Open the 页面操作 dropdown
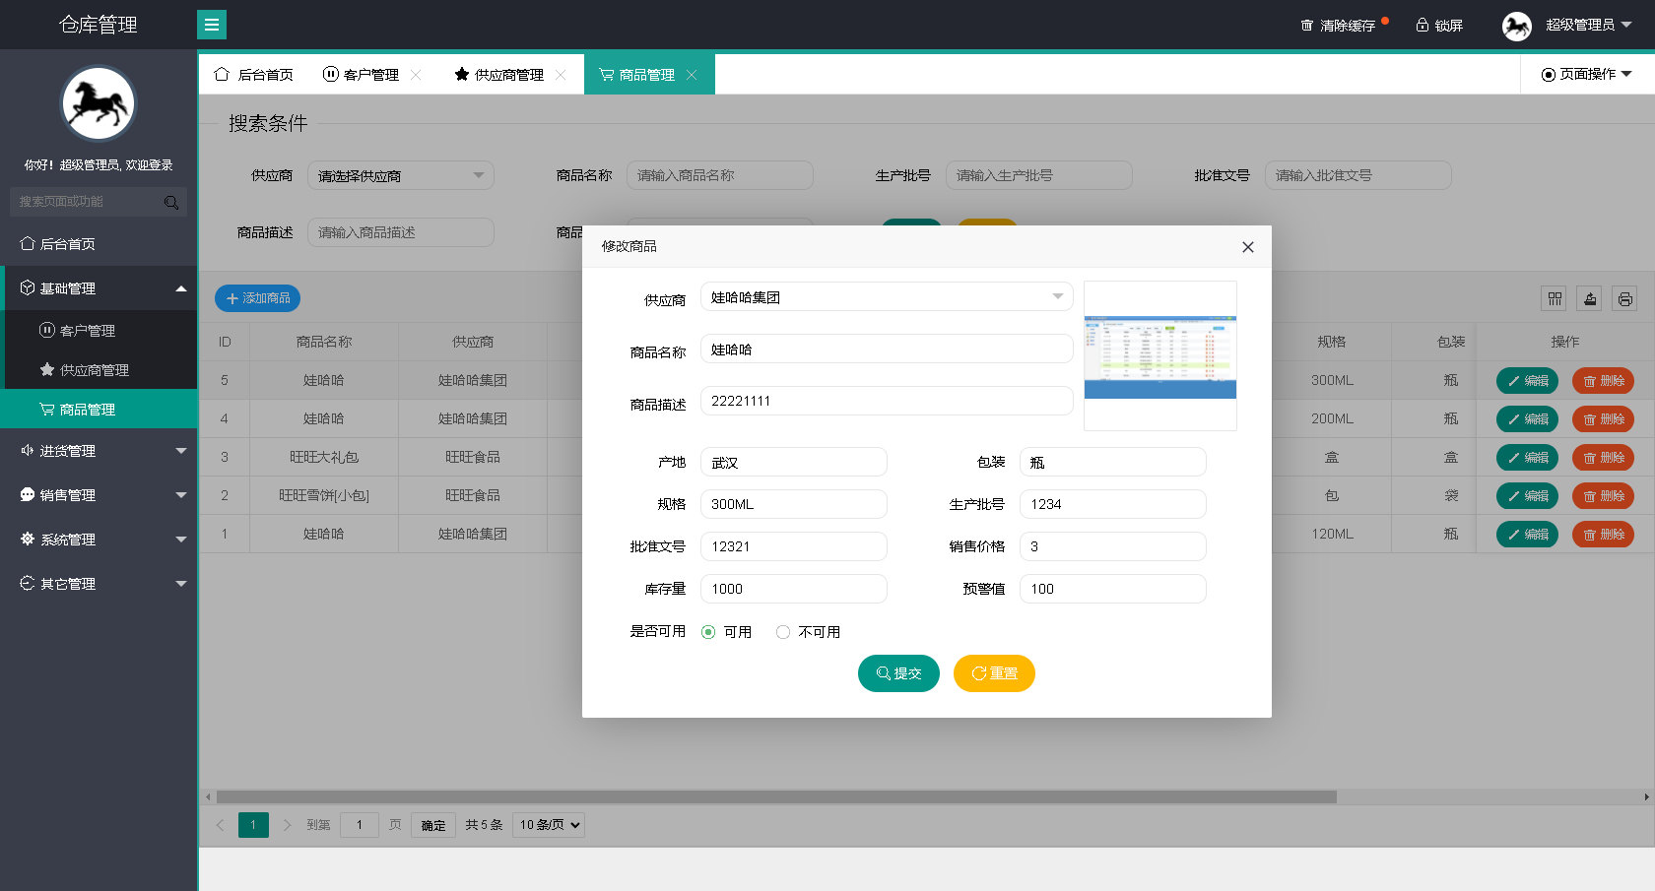The image size is (1655, 891). [x=1587, y=75]
